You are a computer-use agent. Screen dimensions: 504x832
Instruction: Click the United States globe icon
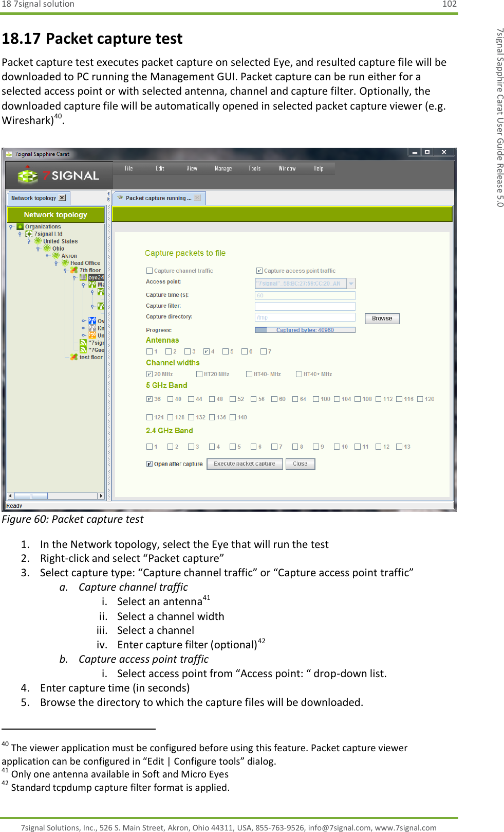(38, 241)
